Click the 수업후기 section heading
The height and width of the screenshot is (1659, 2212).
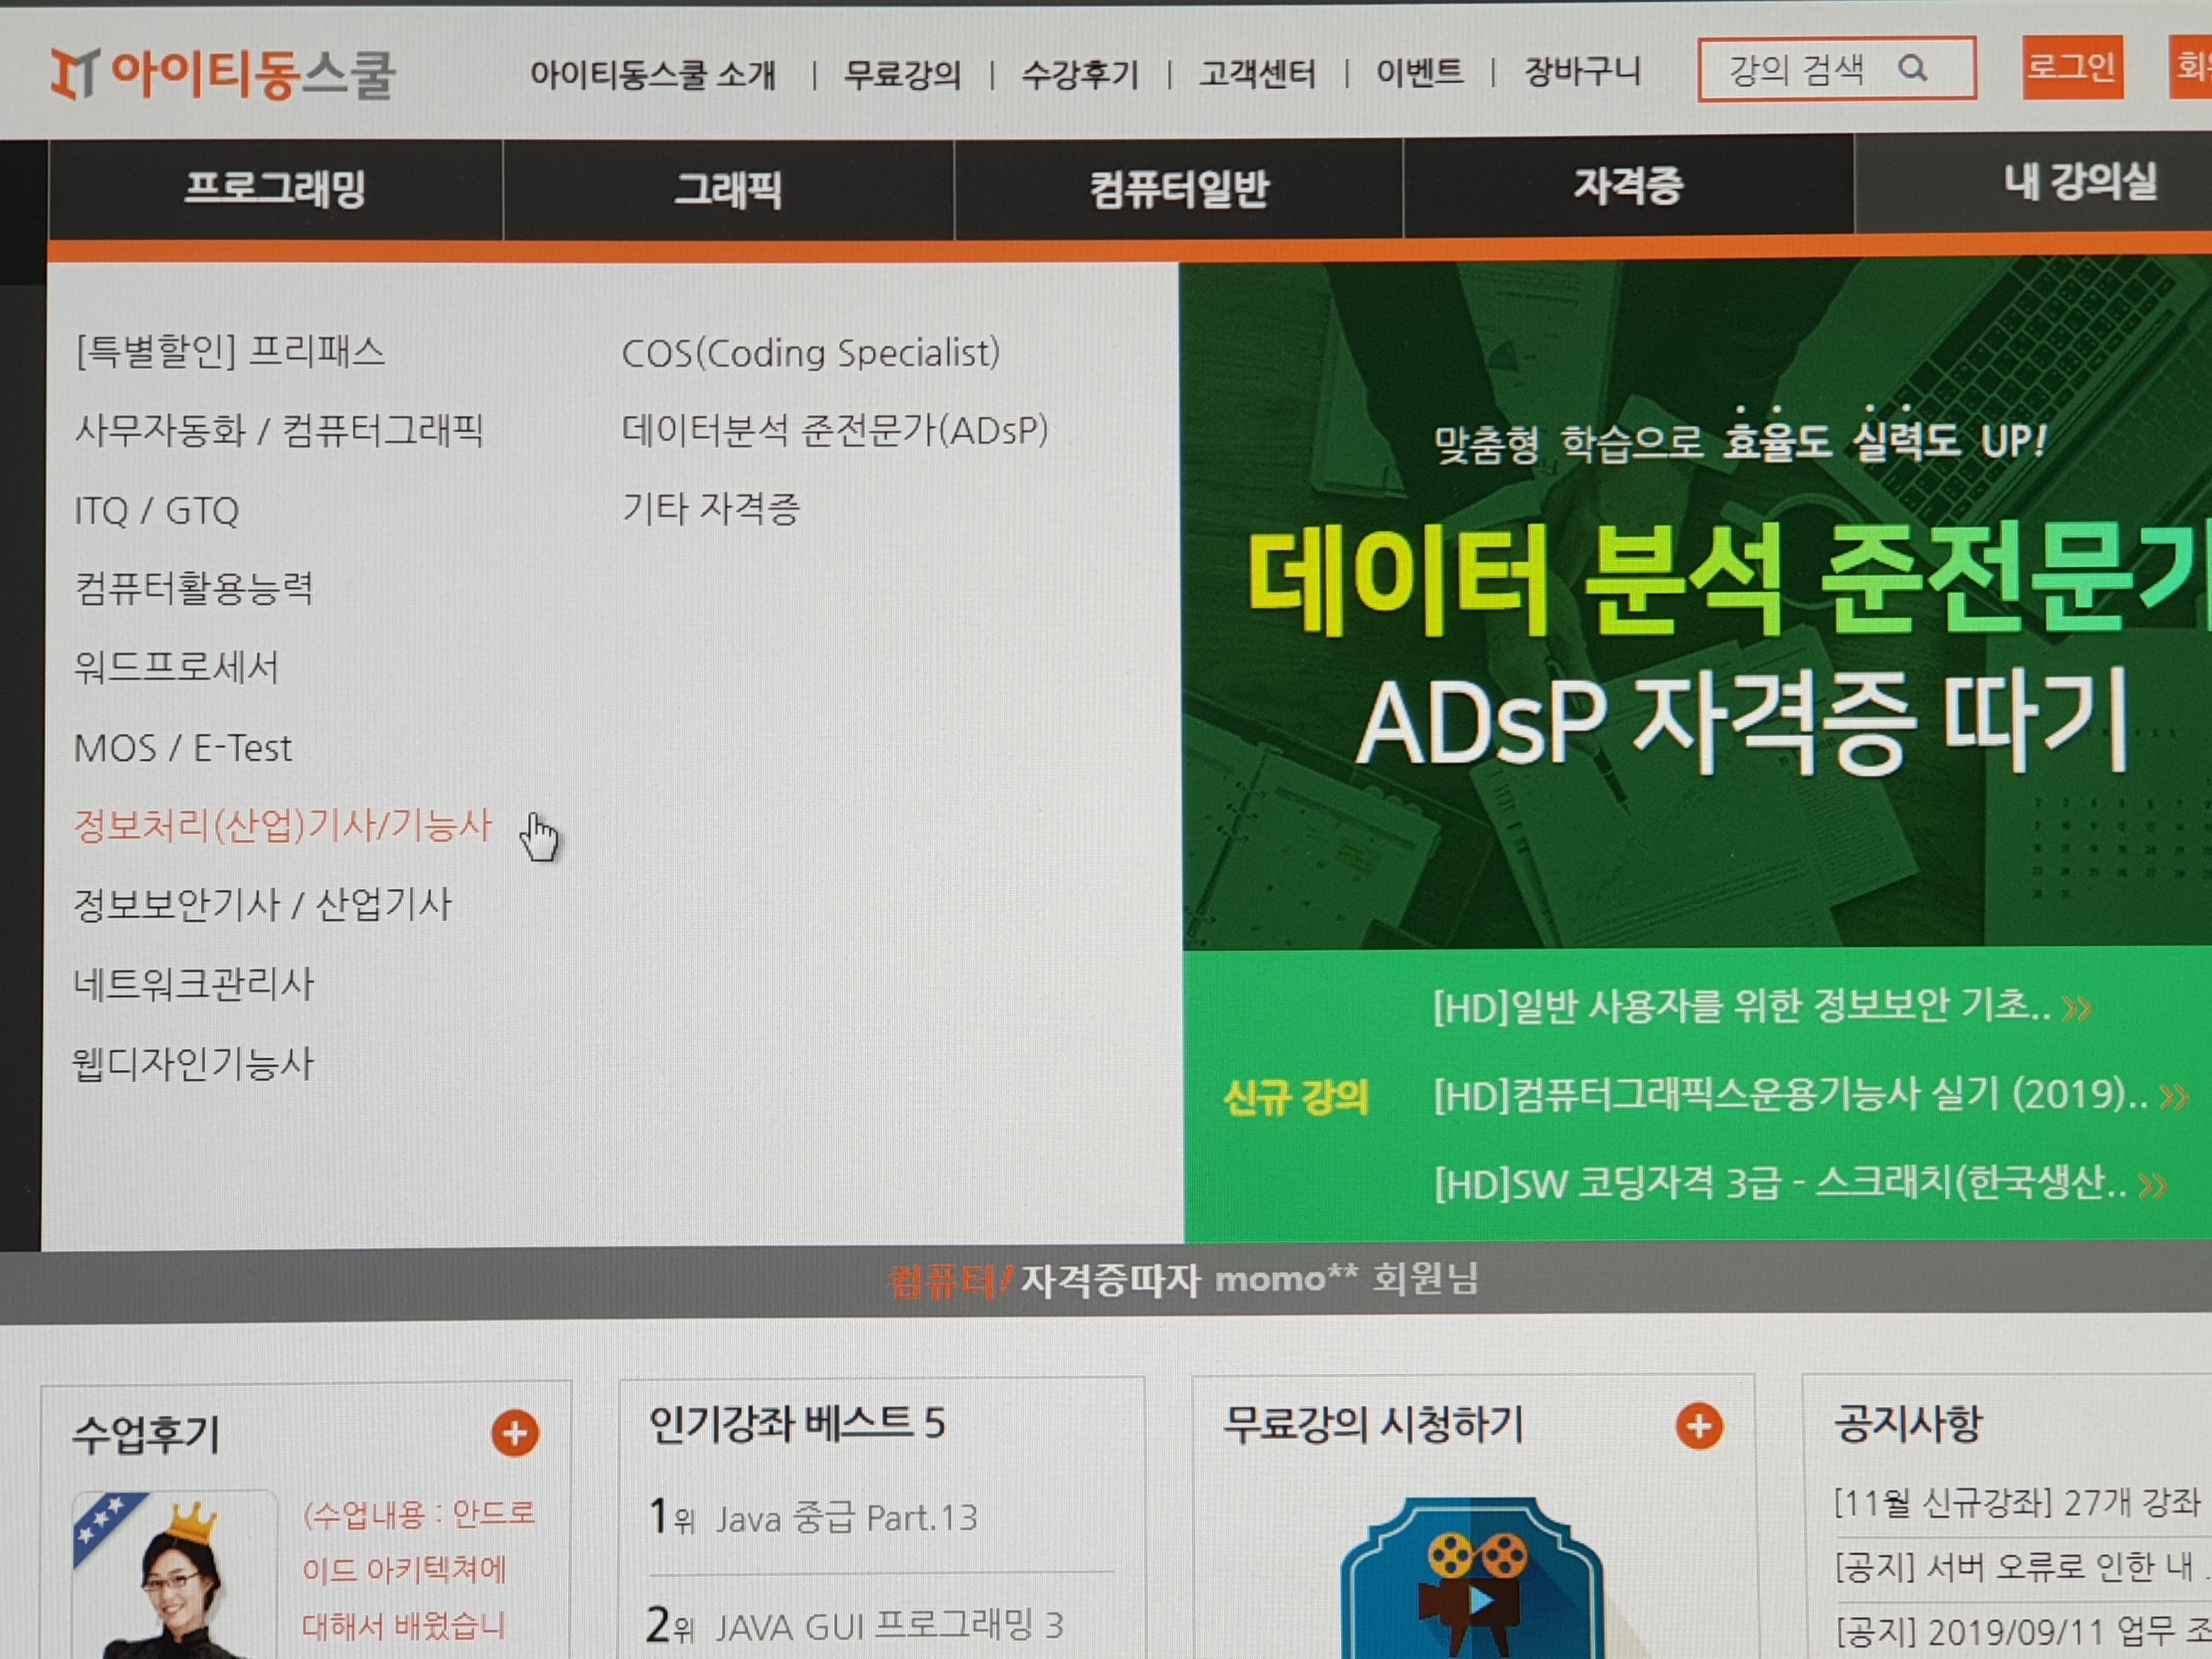[146, 1435]
